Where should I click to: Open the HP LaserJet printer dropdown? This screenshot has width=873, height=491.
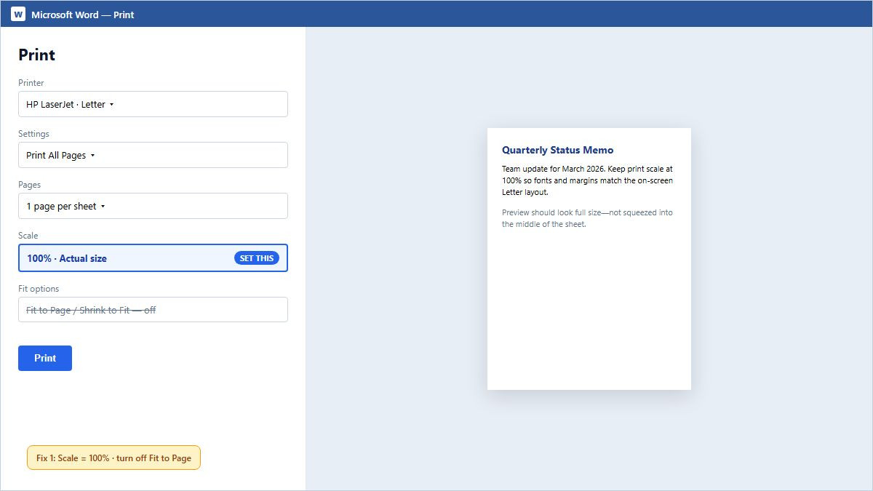(x=153, y=104)
